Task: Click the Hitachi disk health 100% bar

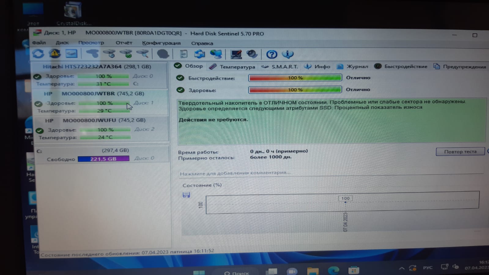Action: coord(103,76)
